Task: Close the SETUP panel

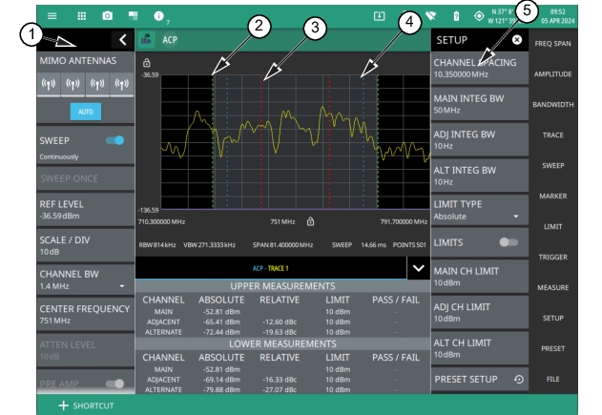Action: (x=516, y=41)
